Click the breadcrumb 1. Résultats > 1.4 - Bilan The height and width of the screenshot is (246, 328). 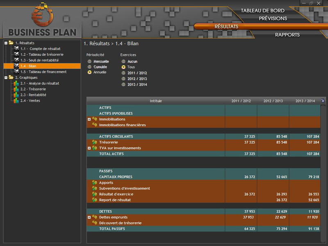(x=111, y=43)
